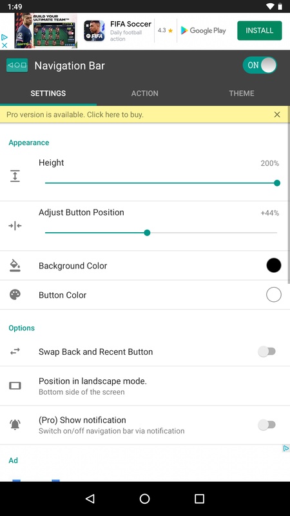Tap the Android back navigation button

coord(90,499)
